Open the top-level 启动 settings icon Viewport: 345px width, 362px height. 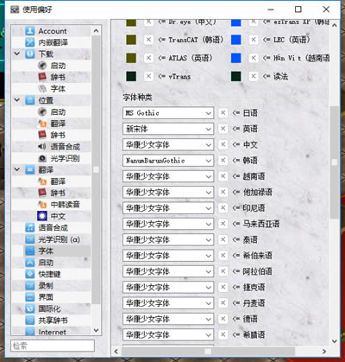coord(30,263)
